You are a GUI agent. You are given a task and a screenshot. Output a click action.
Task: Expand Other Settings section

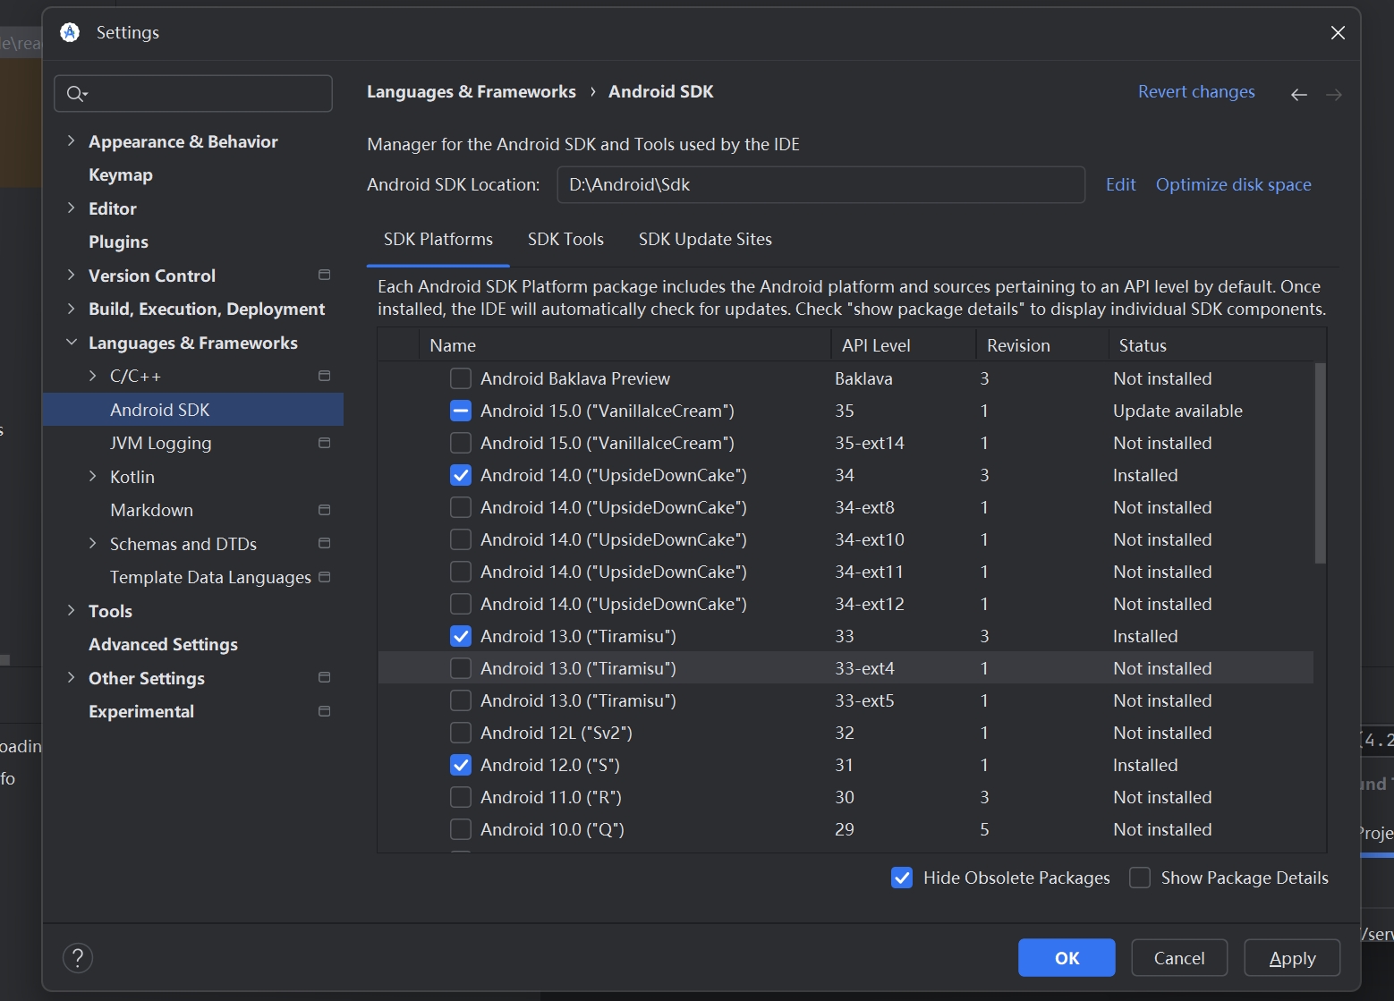click(x=72, y=677)
